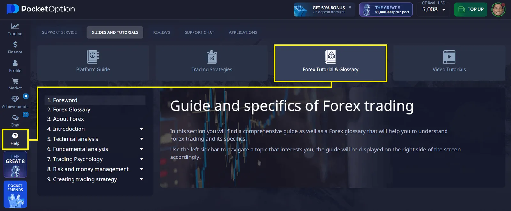Select Forex Glossary in the list
This screenshot has height=211, width=511.
pyautogui.click(x=69, y=109)
